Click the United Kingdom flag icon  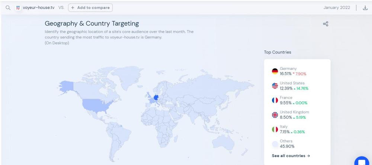tap(275, 115)
